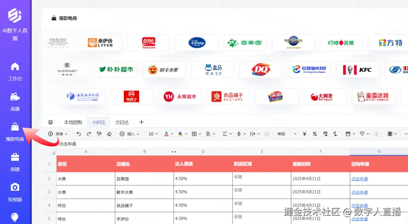The width and height of the screenshot is (408, 224).
Task: Open the 工作台 home section in sidebar
Action: click(x=15, y=71)
